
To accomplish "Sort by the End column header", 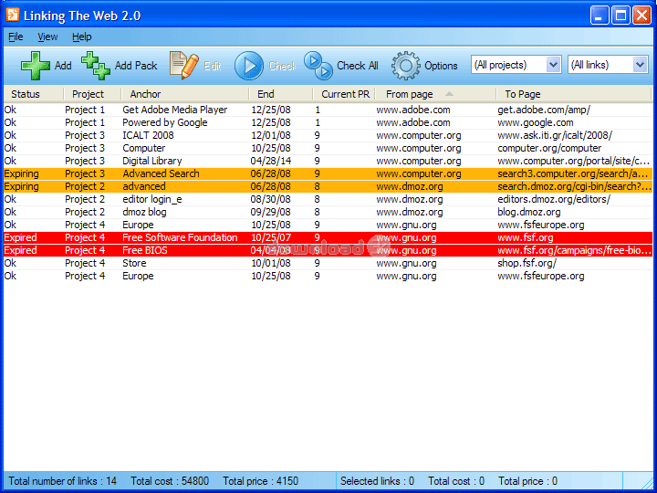I will (281, 94).
